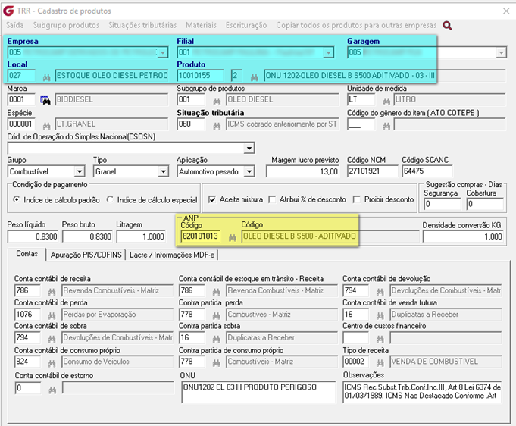Open the binoculars lookup beside Produto code 10010155
Image resolution: width=516 pixels, height=426 pixels.
click(x=254, y=77)
